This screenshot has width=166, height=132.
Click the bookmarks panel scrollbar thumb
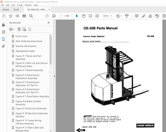[51, 50]
